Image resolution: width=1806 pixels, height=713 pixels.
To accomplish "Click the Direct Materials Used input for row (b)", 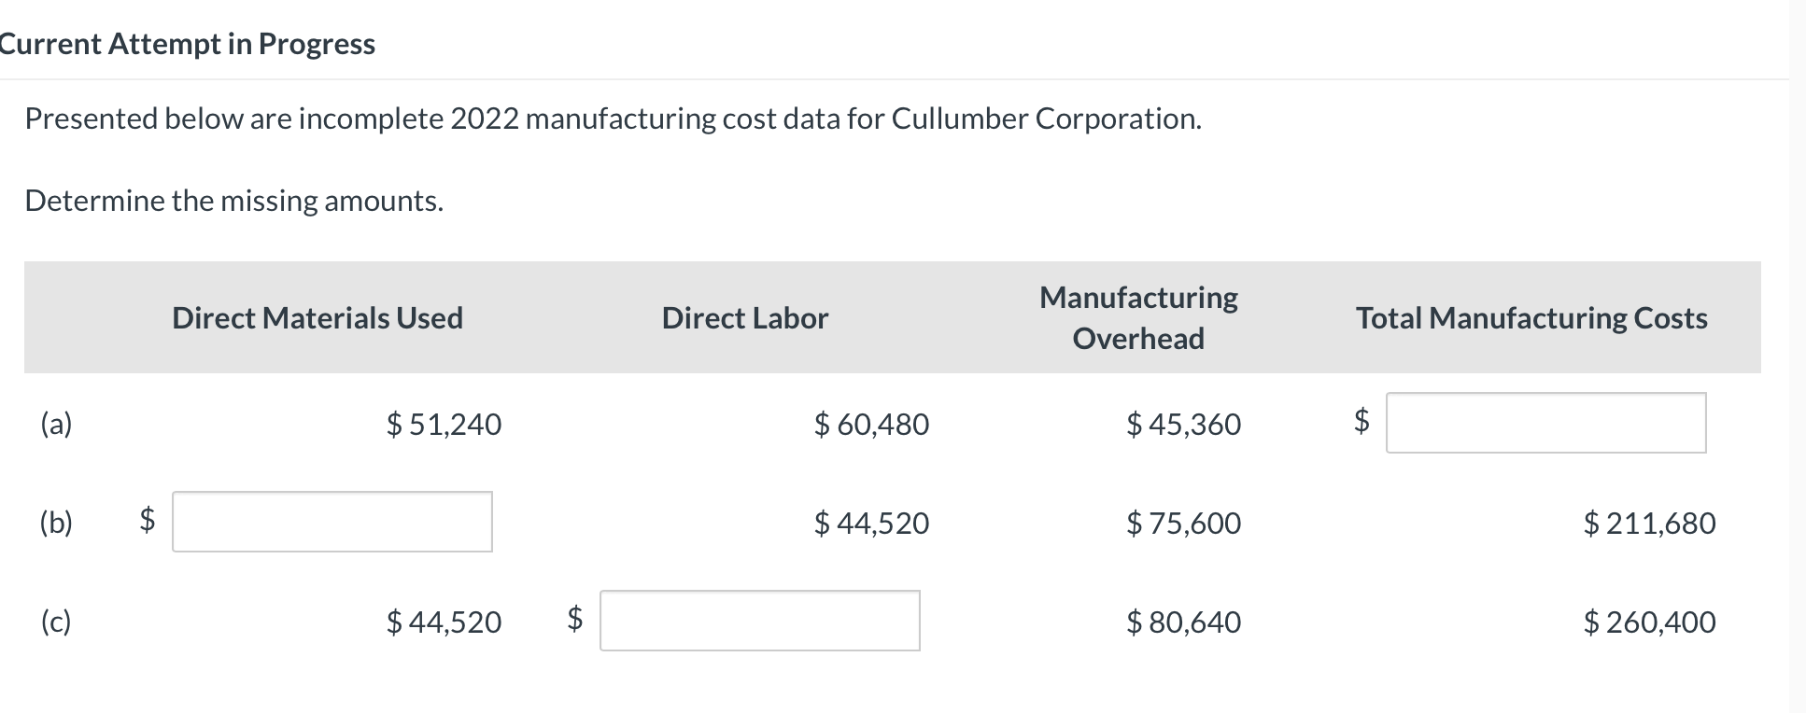I will pos(332,523).
